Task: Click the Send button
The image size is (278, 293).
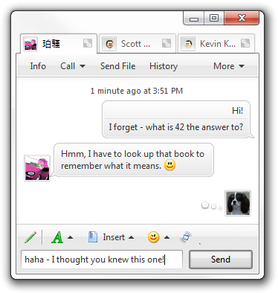Action: pyautogui.click(x=221, y=260)
